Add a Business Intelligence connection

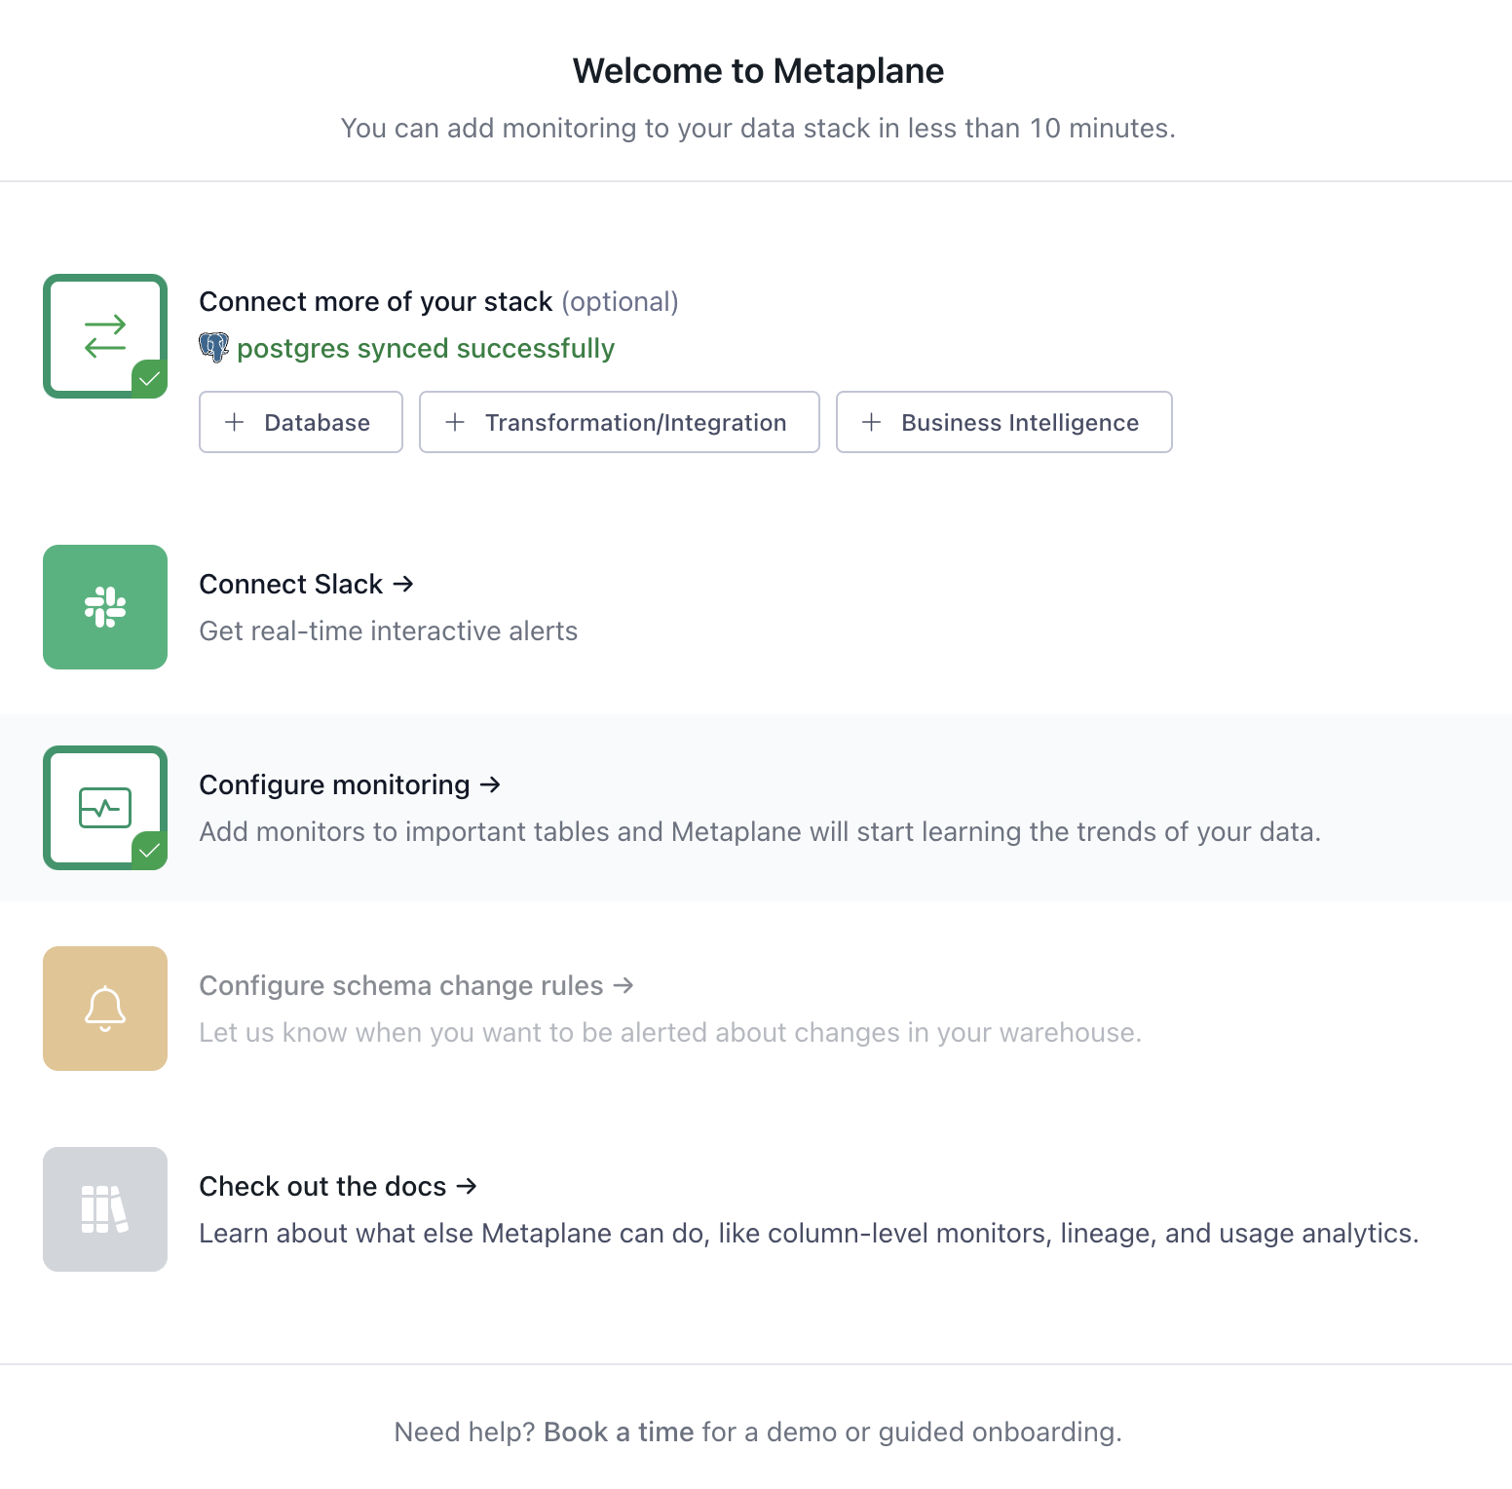tap(1004, 422)
